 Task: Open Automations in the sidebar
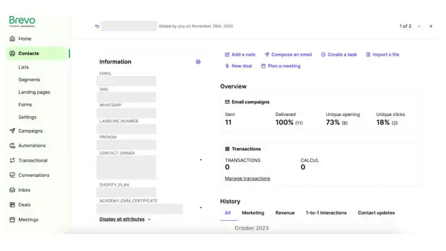point(32,146)
